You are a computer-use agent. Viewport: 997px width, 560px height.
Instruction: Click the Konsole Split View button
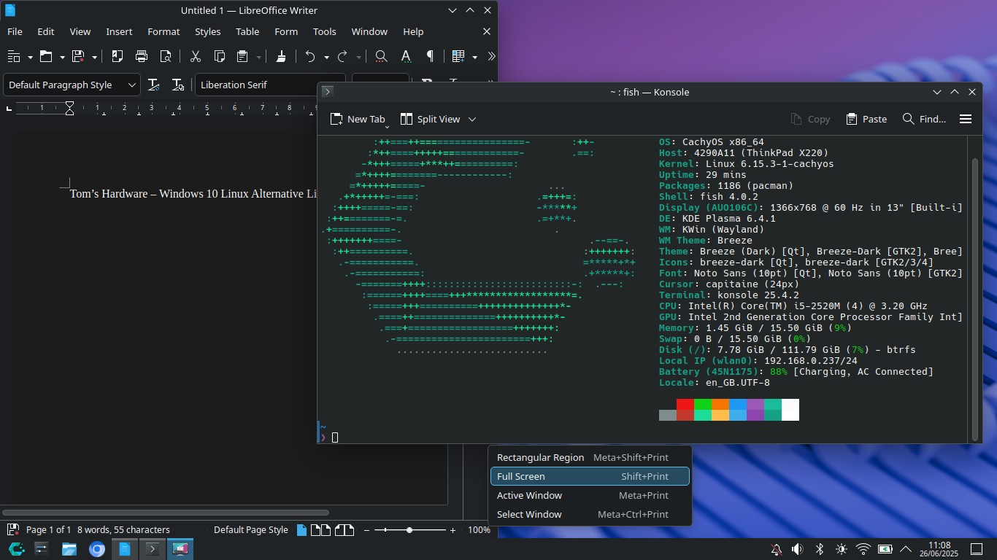(430, 119)
